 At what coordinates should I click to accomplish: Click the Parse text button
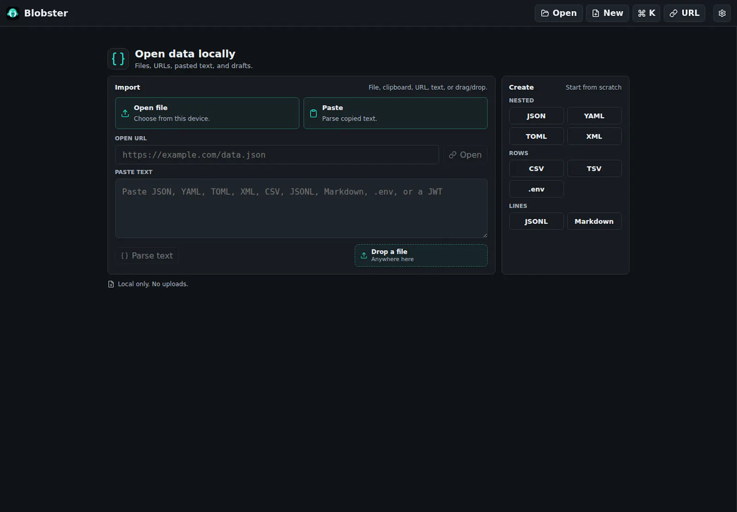tap(147, 256)
